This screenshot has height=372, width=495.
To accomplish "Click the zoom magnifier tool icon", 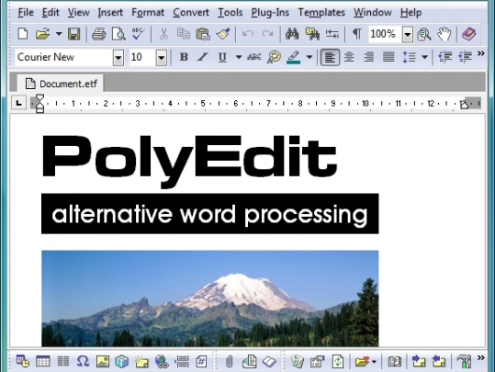I will tap(424, 34).
